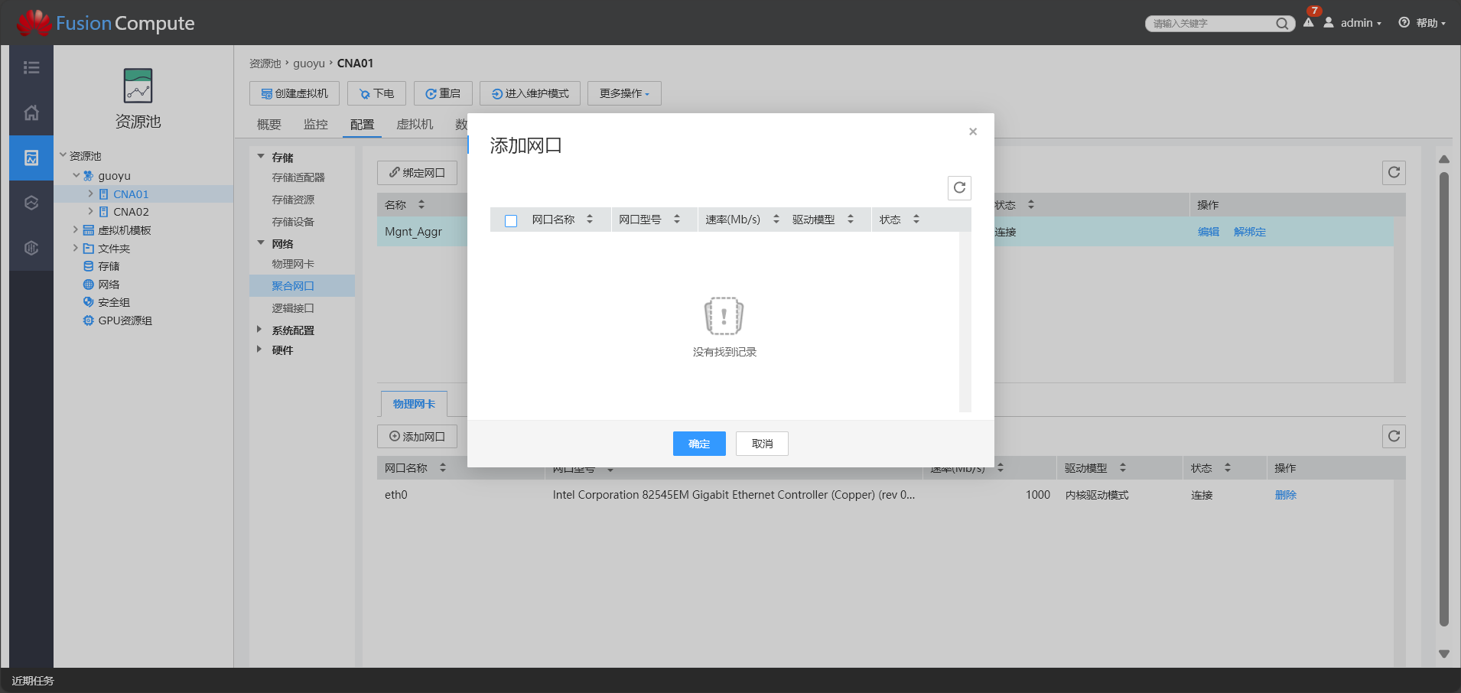Viewport: 1461px width, 693px height.
Task: Click the 进入维护模式 button
Action: coord(530,93)
